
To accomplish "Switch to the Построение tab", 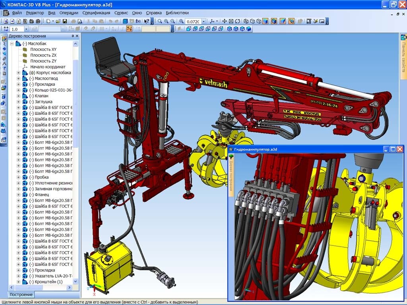I will point(21,295).
